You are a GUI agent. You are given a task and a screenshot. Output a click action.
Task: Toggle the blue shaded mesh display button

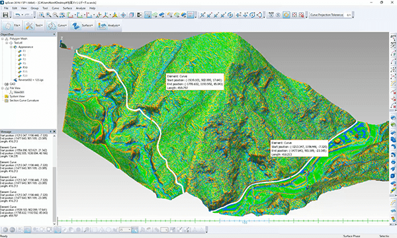[x=162, y=15]
